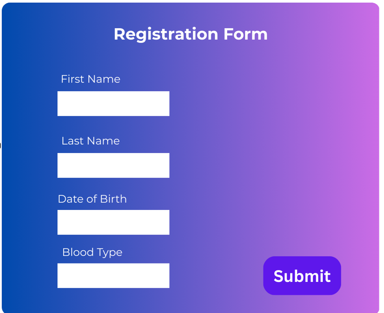Select the Last Name label text
384x313 pixels.
click(90, 141)
